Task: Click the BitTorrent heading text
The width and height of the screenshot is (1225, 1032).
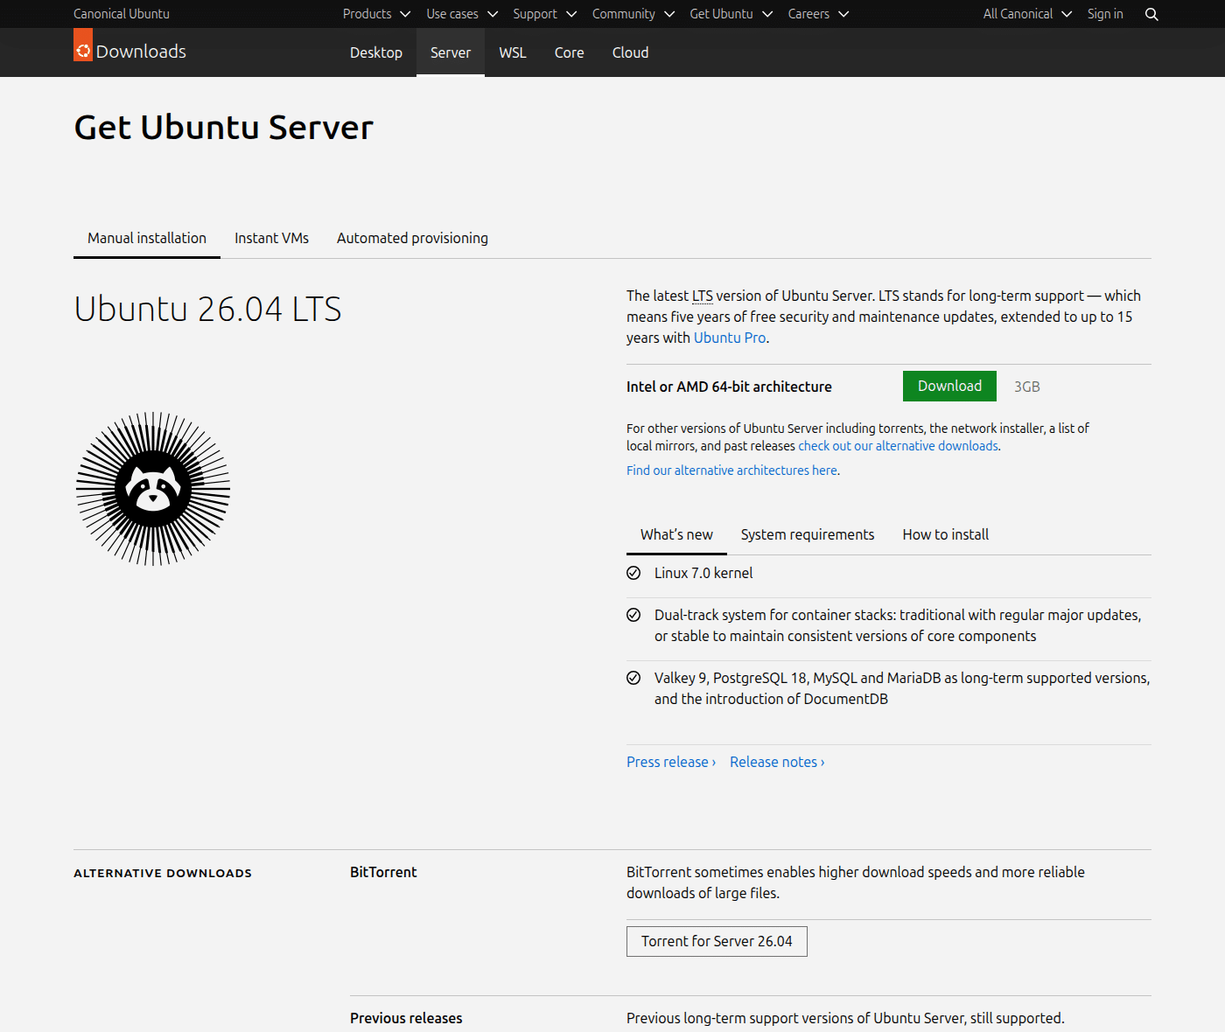Action: (x=383, y=872)
